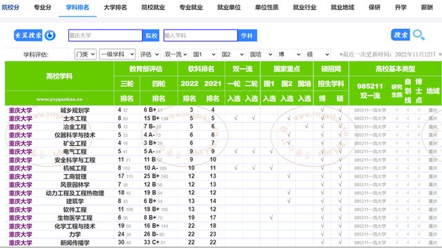Open the 国2 dropdown

click(x=233, y=54)
